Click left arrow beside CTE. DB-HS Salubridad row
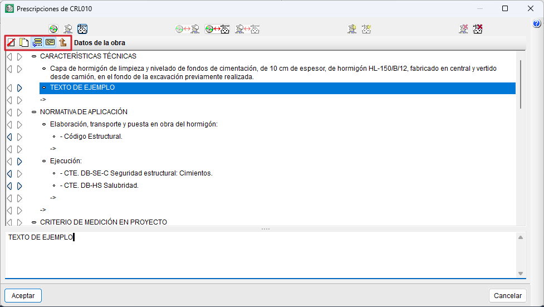 coord(9,186)
